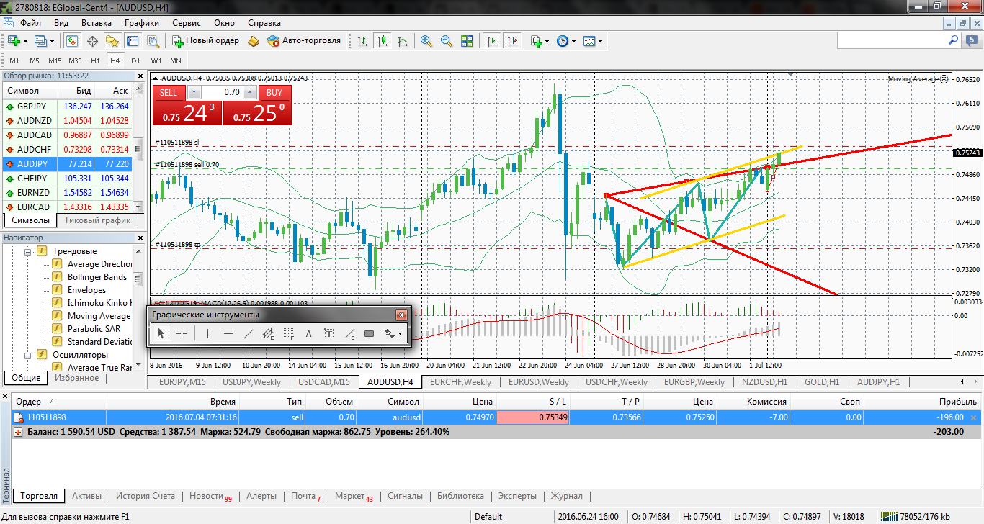The height and width of the screenshot is (524, 984).
Task: Toggle the Data Window crosshair button
Action: coord(92,41)
